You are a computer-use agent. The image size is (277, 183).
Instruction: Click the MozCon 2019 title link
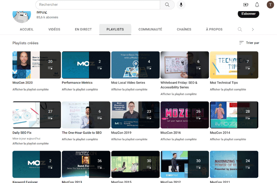pos(122,133)
